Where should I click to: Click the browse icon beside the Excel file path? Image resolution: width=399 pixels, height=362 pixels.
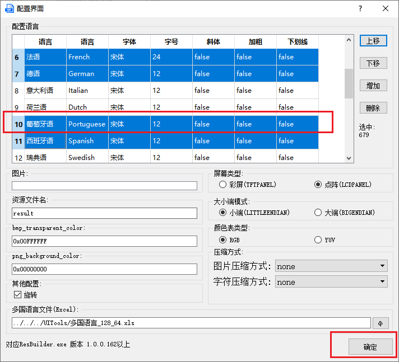tap(381, 323)
